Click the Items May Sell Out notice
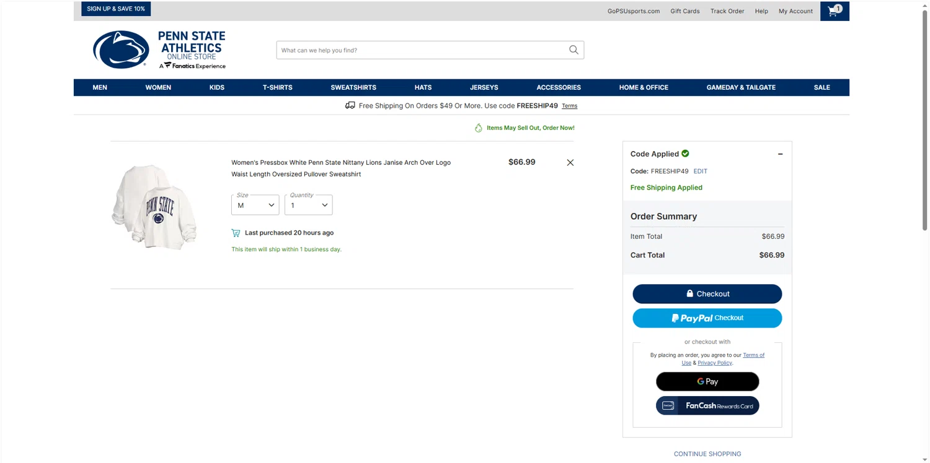 coord(525,128)
